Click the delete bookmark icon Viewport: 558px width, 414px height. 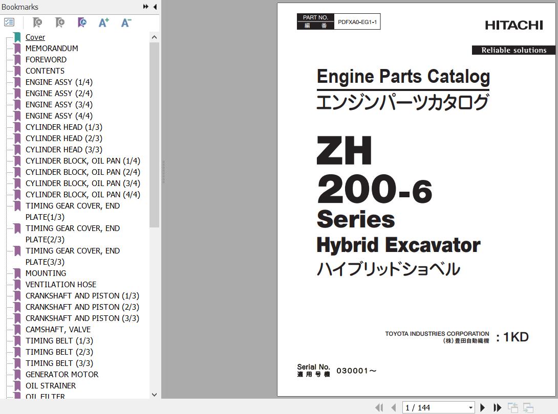pyautogui.click(x=37, y=22)
